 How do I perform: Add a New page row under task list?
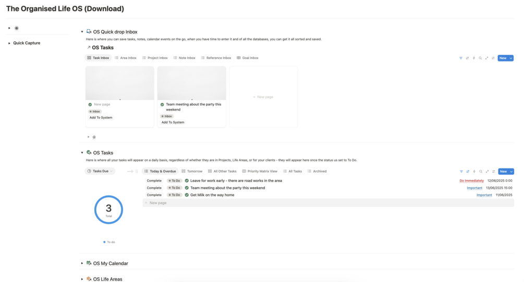(328, 203)
